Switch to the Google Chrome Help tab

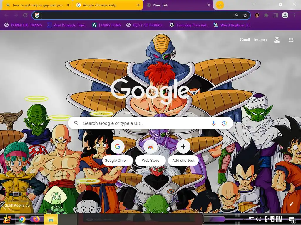108,5
